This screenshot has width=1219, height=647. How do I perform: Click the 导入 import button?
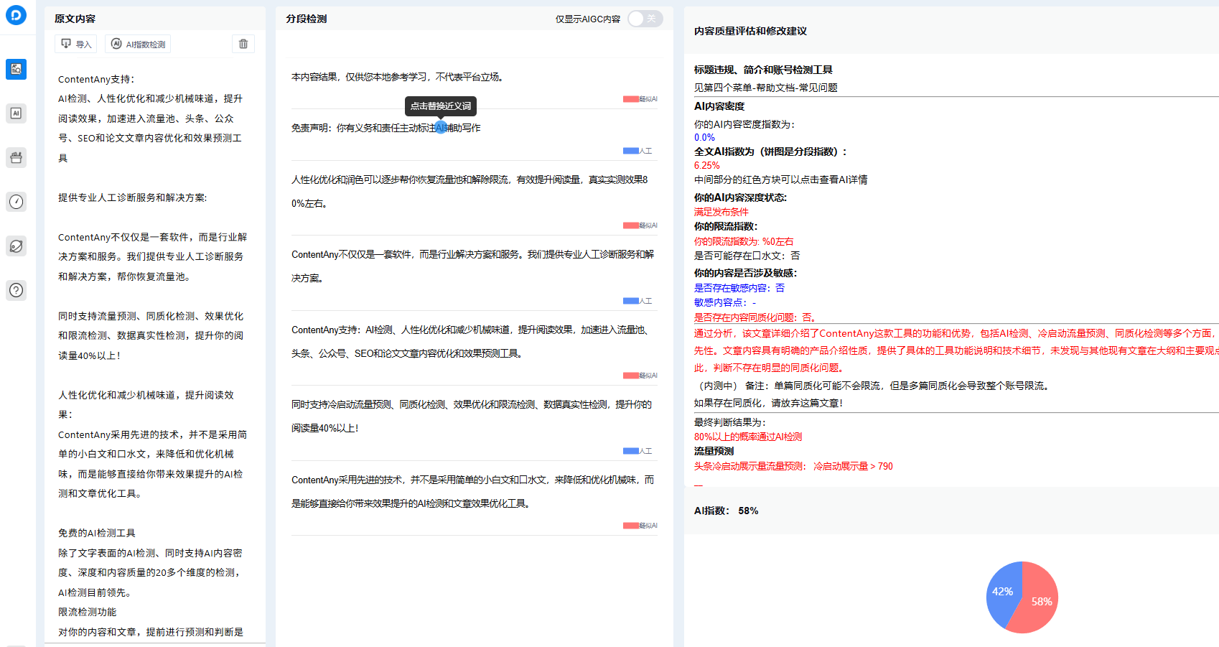(75, 43)
